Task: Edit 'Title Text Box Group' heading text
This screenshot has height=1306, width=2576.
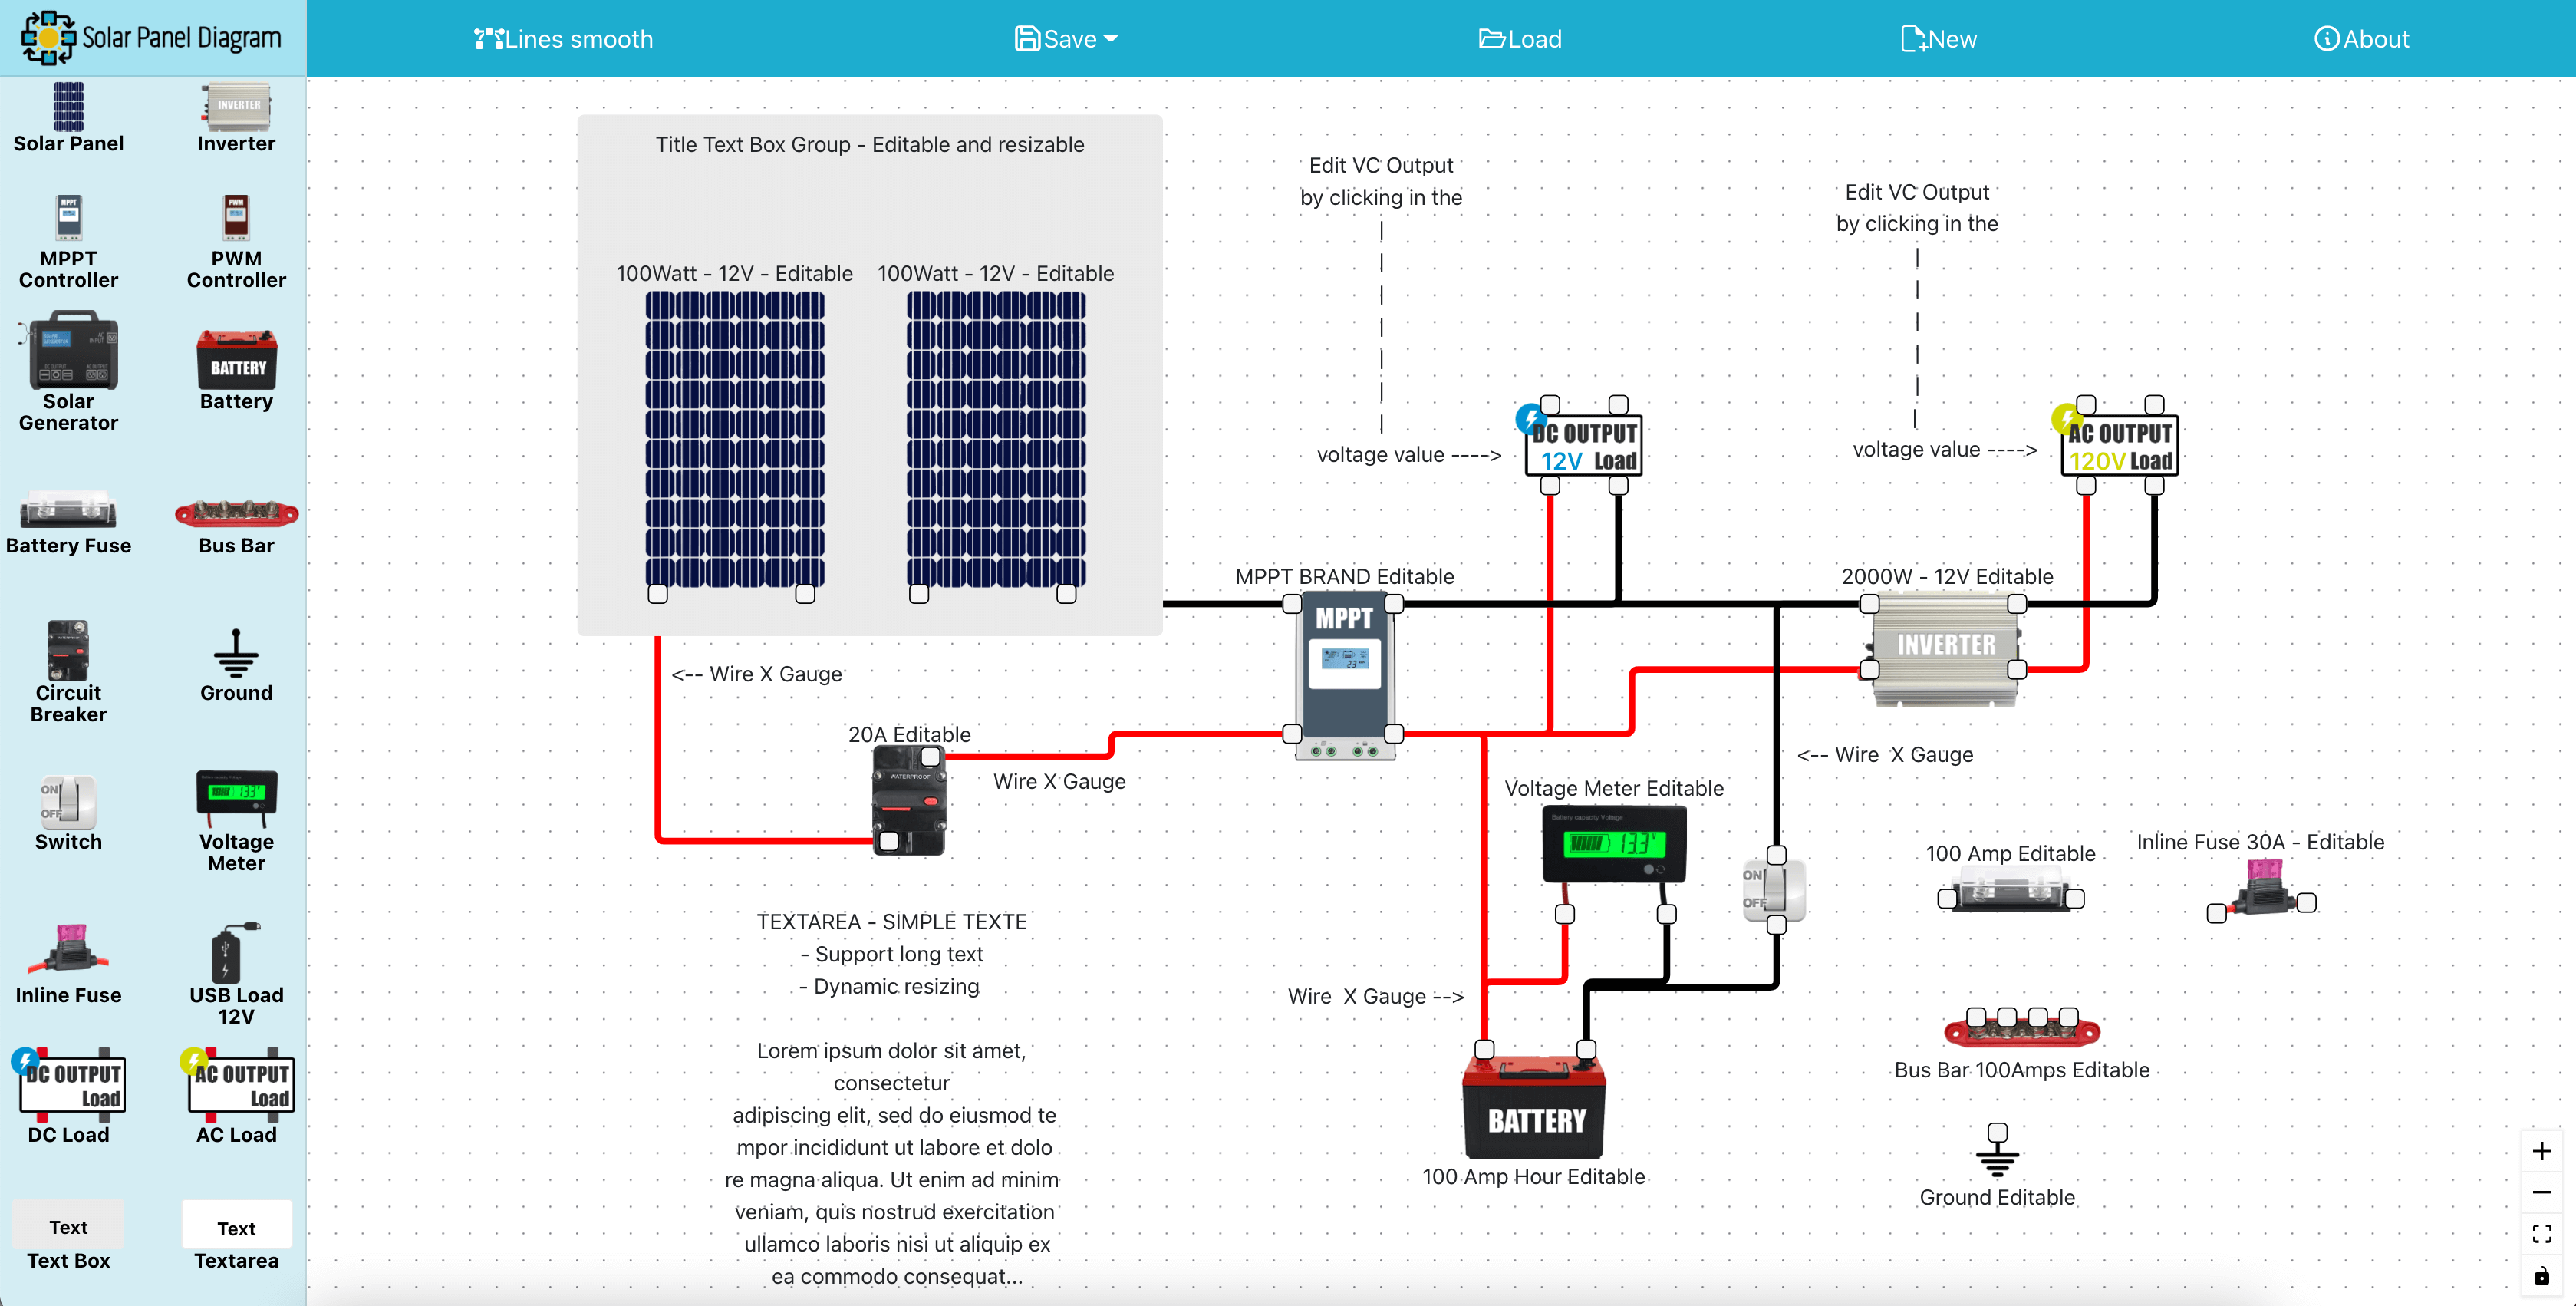Action: [x=870, y=145]
